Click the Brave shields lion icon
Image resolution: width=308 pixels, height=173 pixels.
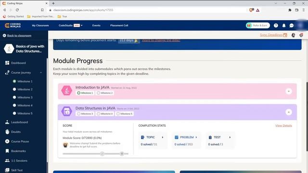pyautogui.click(x=251, y=10)
